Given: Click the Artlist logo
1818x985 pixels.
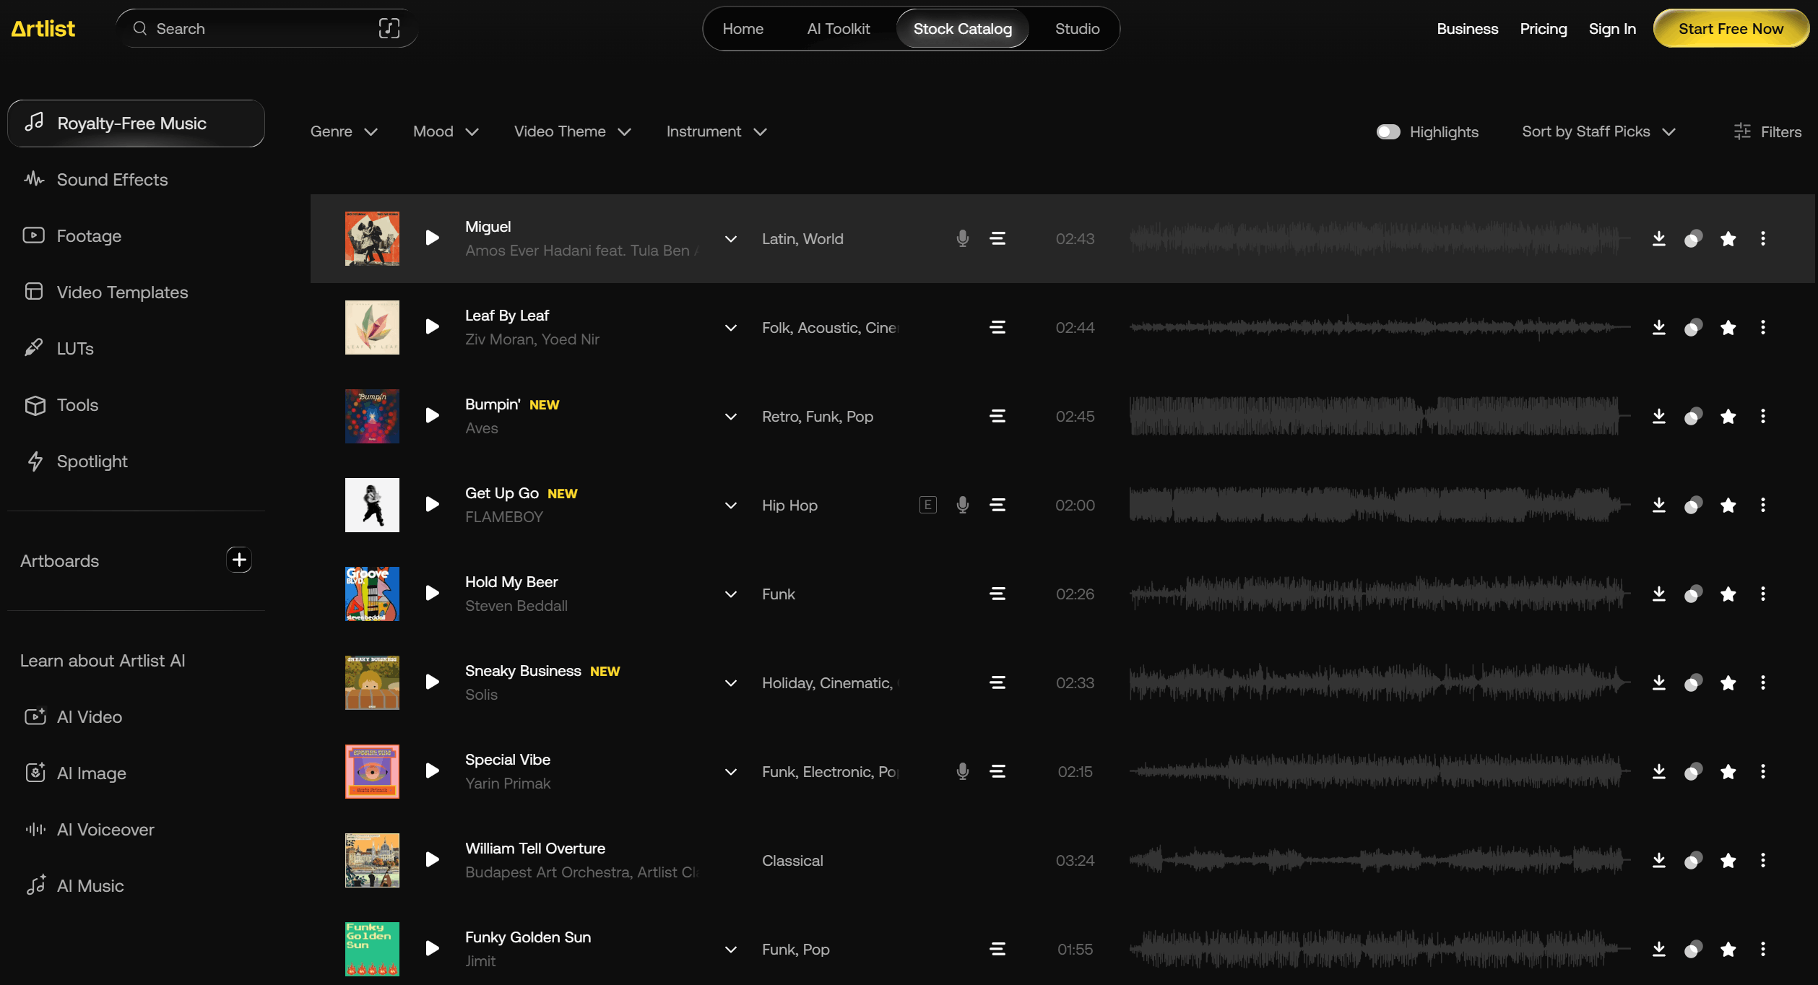Looking at the screenshot, I should click(x=43, y=28).
